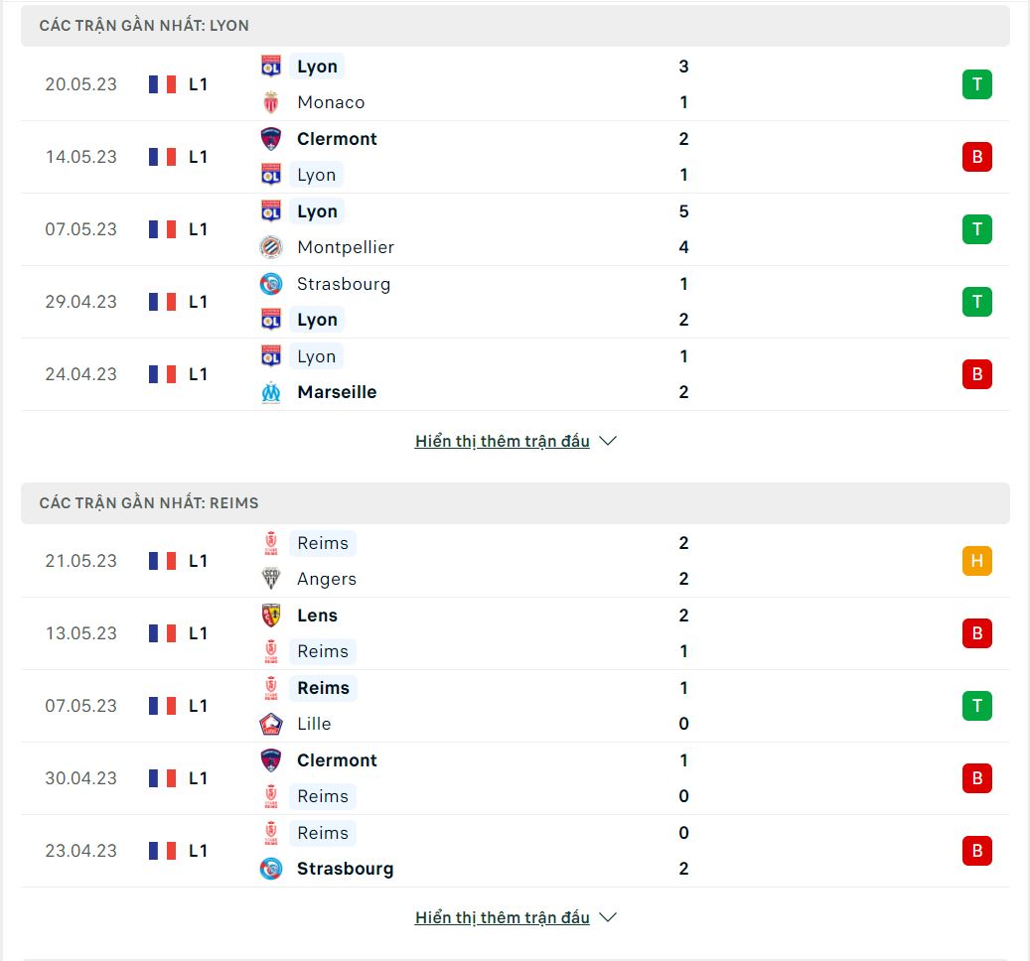Viewport: 1030px width, 961px height.
Task: Select the Lyon section header
Action: [515, 26]
